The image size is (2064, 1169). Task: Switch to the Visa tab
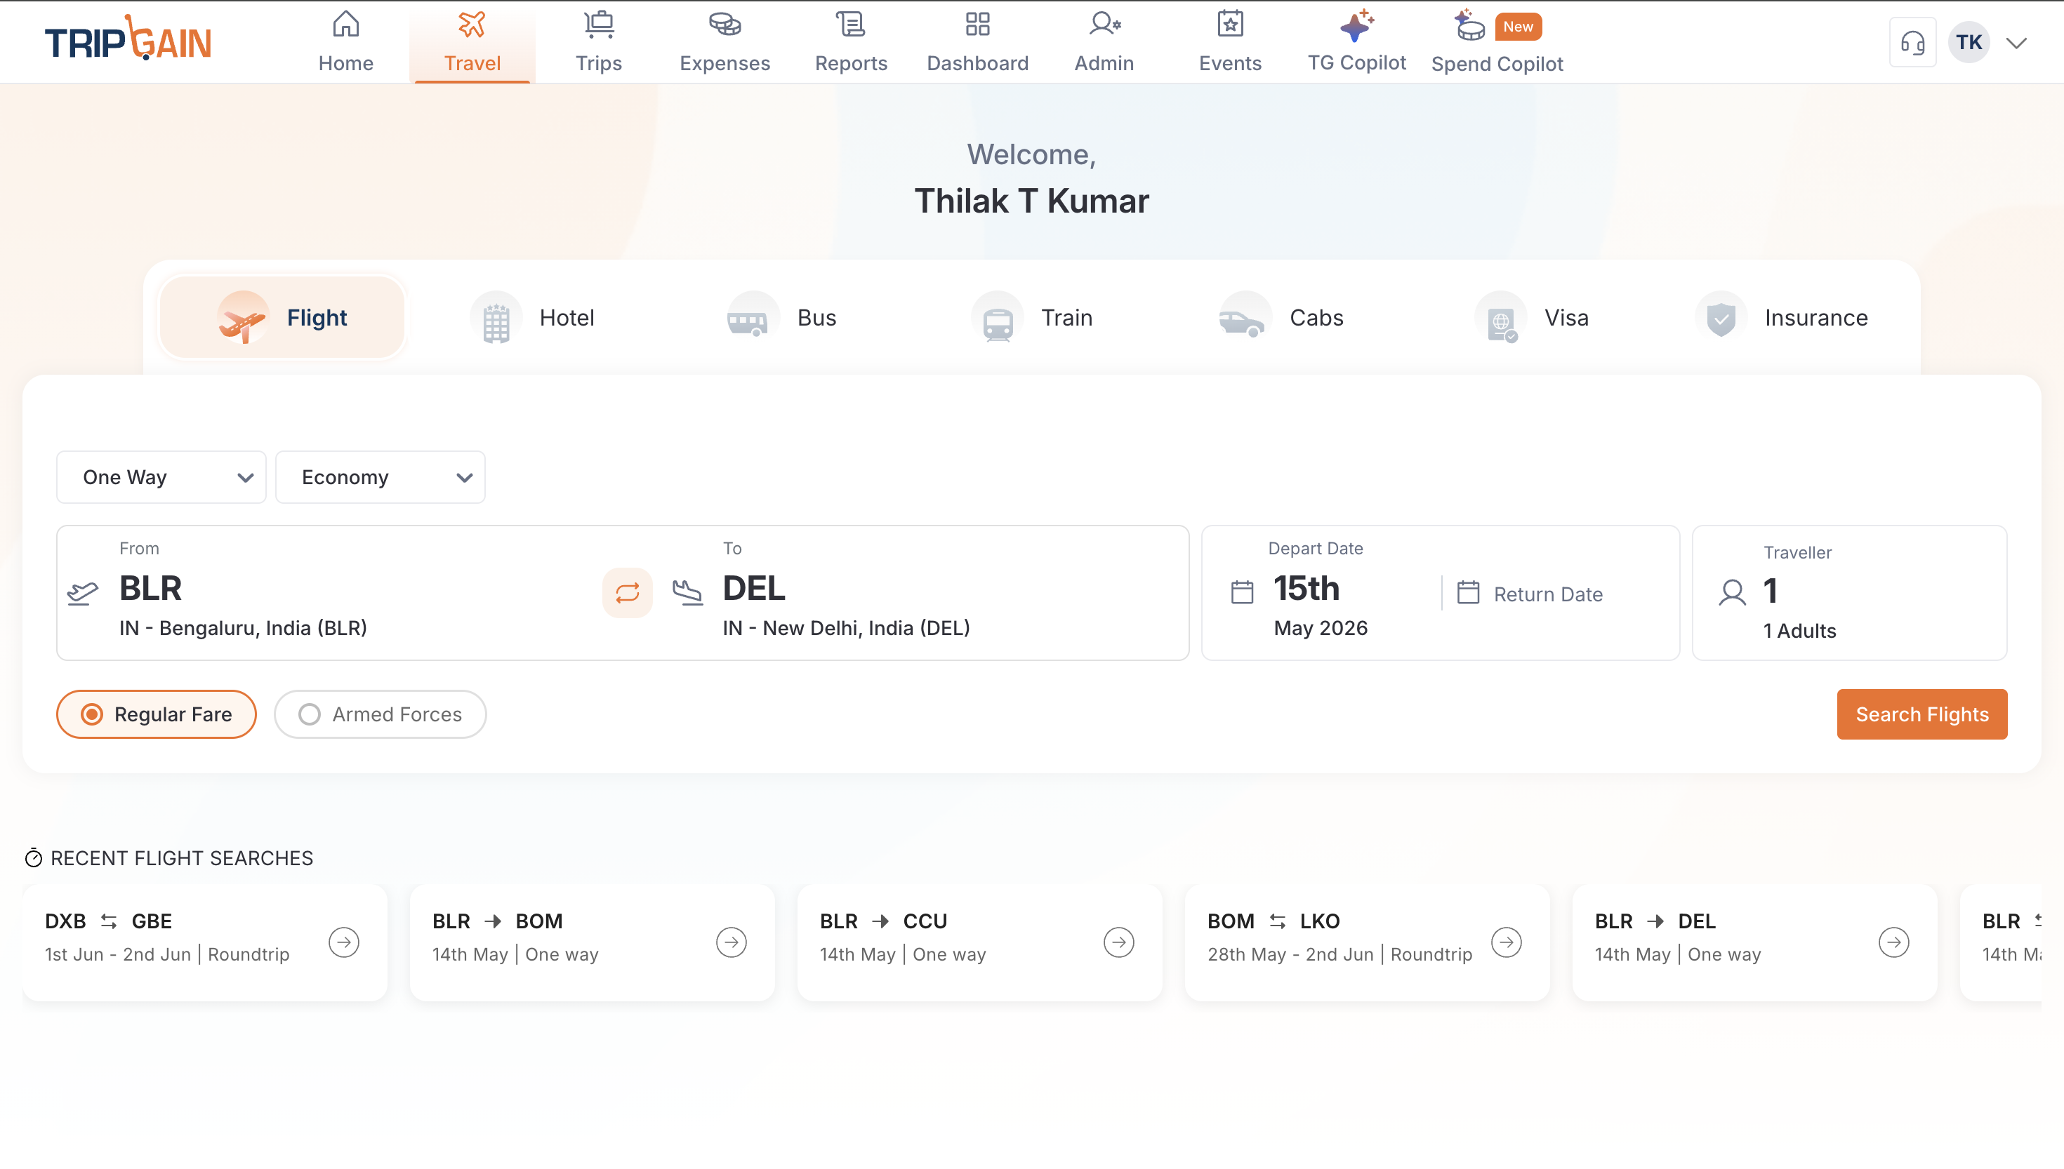tap(1533, 317)
